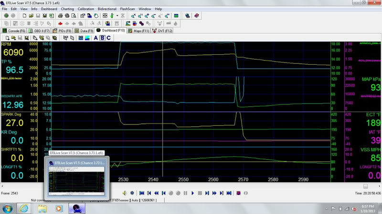Go to the Console (F6) tab
The width and height of the screenshot is (382, 214).
[x=15, y=31]
